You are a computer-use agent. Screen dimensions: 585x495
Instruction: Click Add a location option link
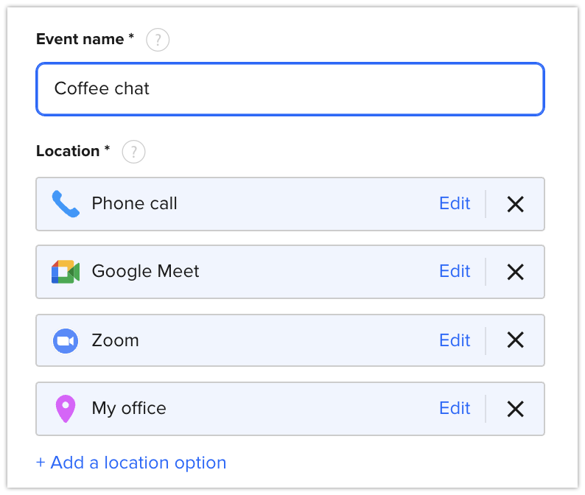pyautogui.click(x=131, y=463)
